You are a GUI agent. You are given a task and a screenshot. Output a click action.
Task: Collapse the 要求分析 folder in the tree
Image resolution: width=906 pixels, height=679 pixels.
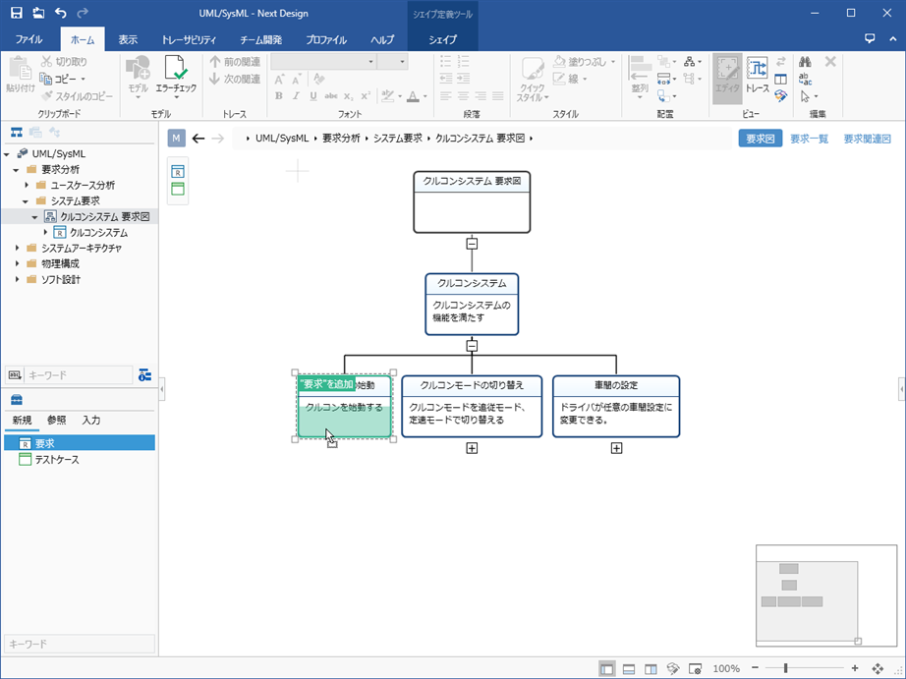click(18, 170)
